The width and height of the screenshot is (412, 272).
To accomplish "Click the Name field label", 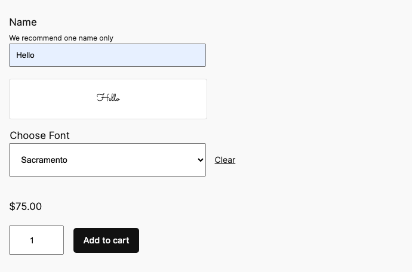I will tap(23, 22).
